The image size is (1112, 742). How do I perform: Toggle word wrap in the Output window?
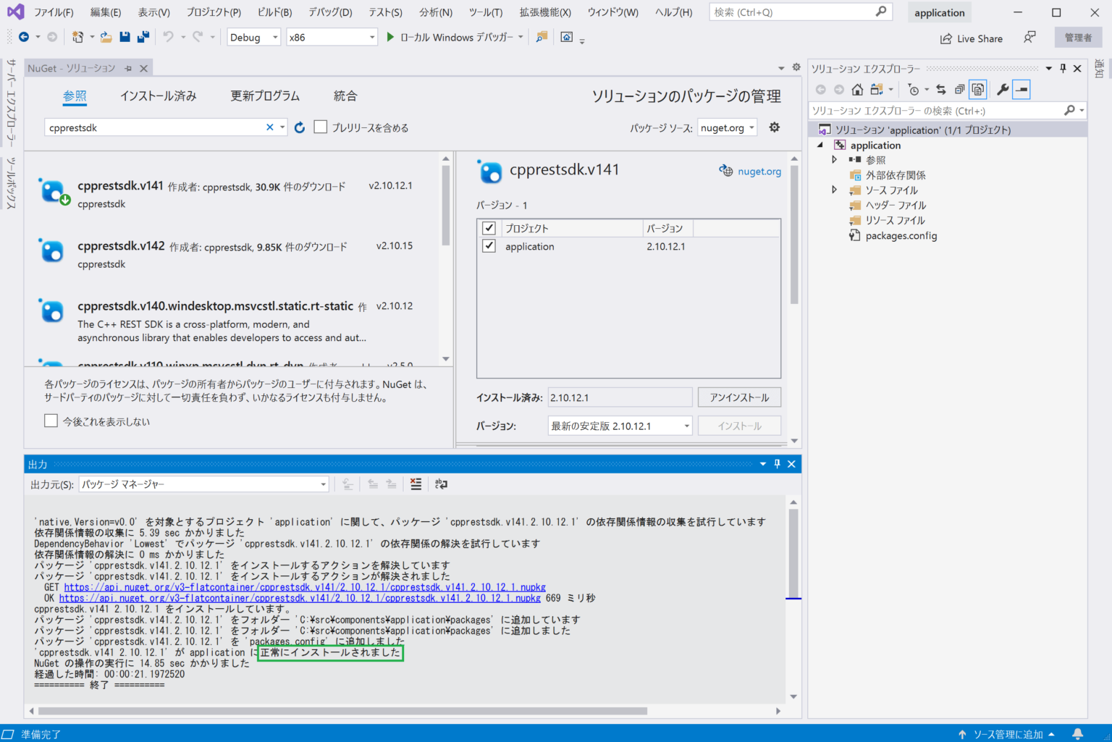(x=441, y=484)
